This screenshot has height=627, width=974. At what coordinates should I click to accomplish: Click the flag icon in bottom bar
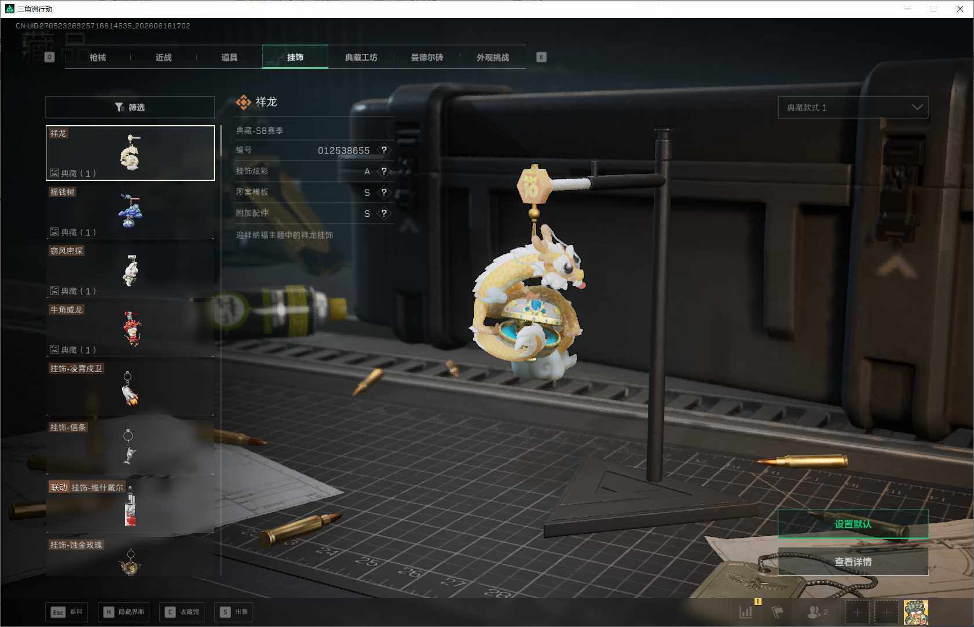pyautogui.click(x=778, y=612)
